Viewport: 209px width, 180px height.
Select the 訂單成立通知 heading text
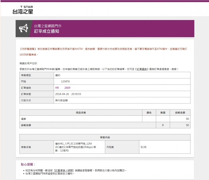point(46,31)
